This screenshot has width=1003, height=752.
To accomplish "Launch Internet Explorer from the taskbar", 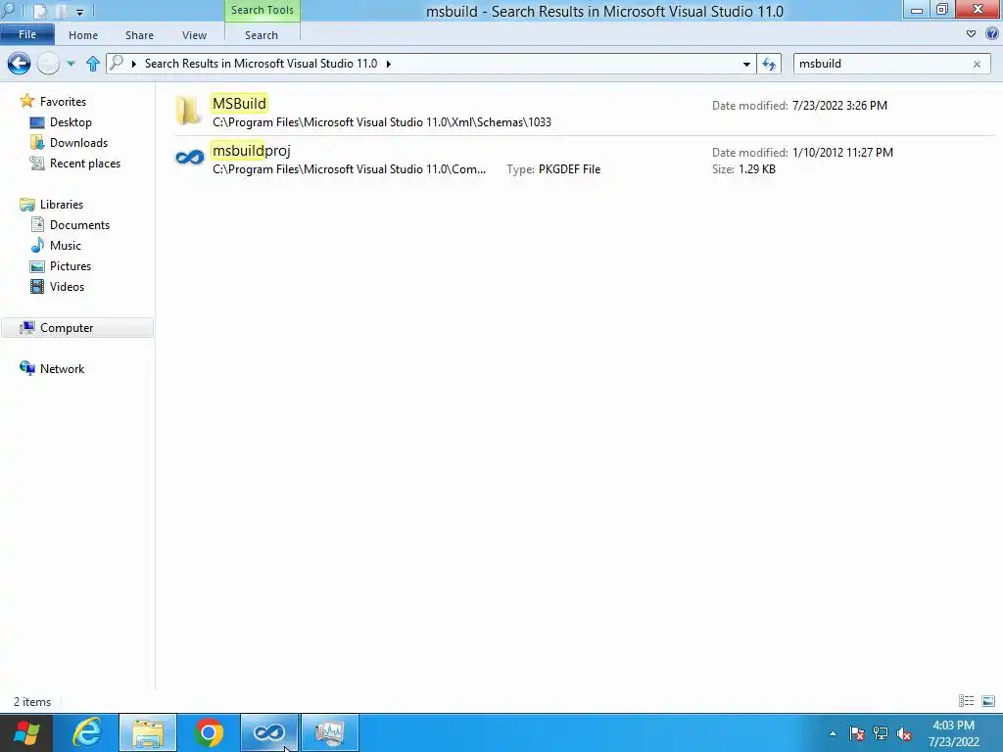I will tap(87, 732).
